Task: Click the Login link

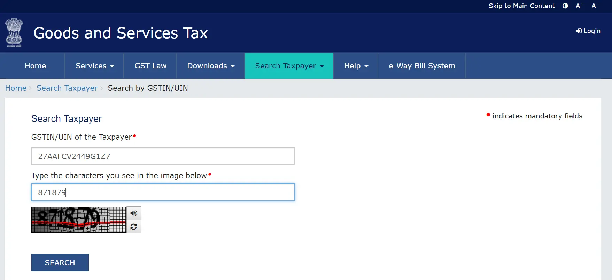Action: coord(588,31)
